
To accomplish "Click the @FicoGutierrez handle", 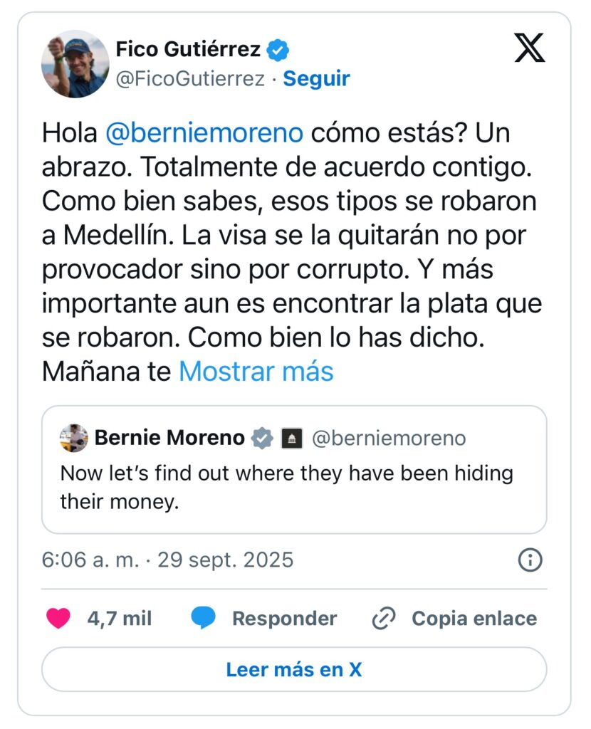I will pos(189,78).
